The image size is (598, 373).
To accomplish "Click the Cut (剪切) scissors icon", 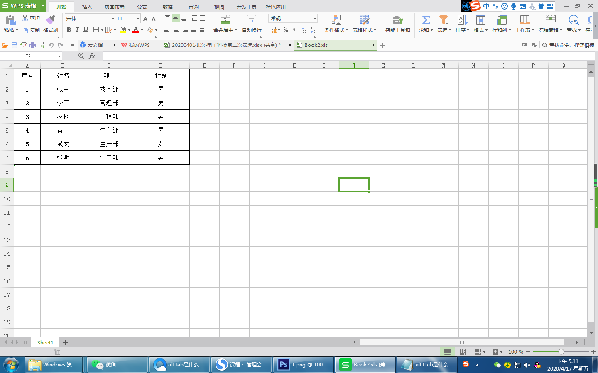I will pyautogui.click(x=25, y=18).
